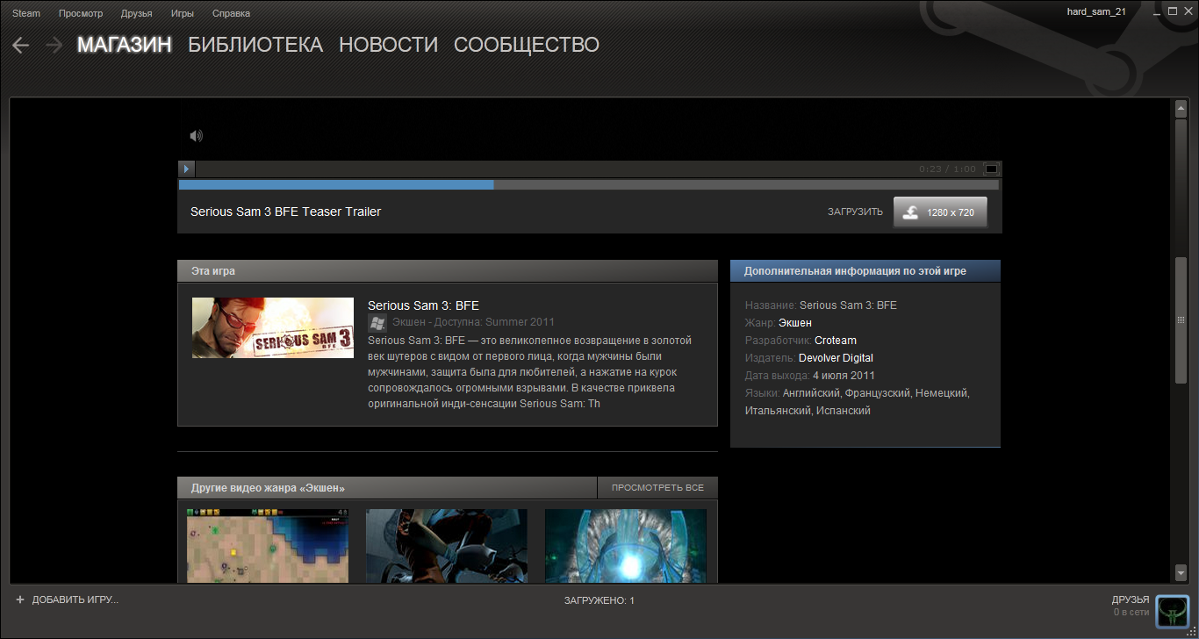Viewport: 1199px width, 639px height.
Task: Click the page scrollbar up arrow
Action: point(1181,109)
